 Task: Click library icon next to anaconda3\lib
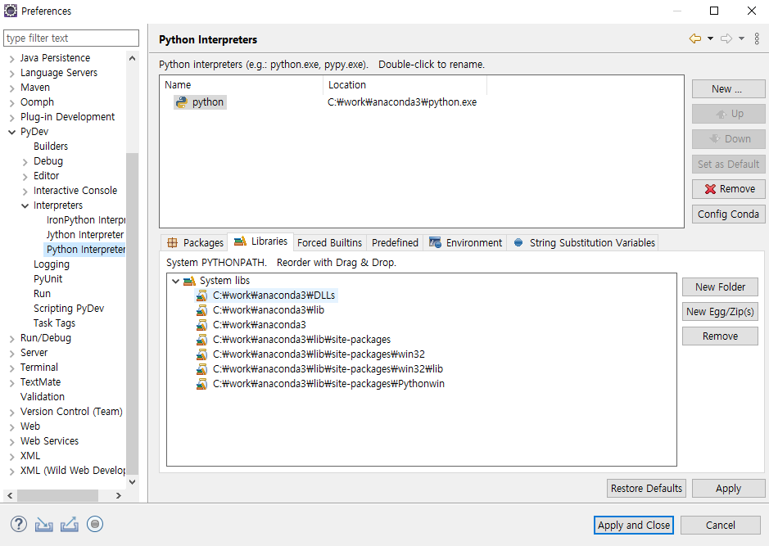[201, 309]
